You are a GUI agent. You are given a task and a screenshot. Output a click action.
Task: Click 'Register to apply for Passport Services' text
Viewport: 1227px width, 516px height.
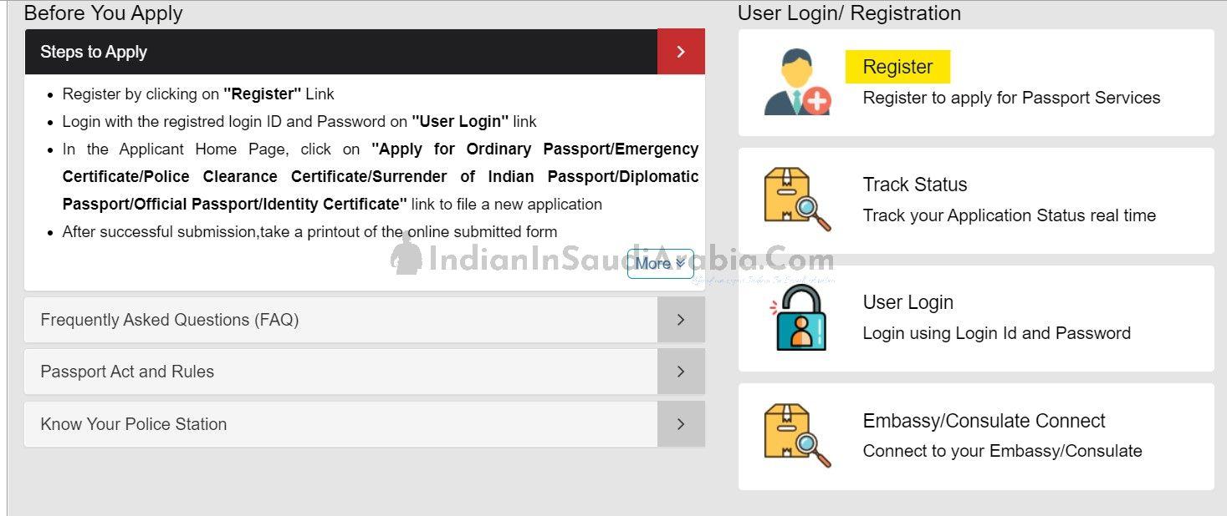tap(1012, 98)
